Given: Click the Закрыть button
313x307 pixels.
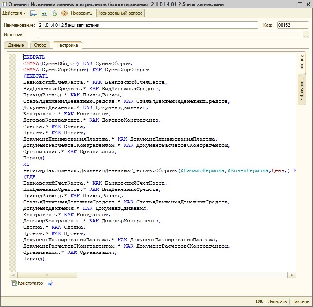Looking at the screenshot, I should [x=301, y=301].
